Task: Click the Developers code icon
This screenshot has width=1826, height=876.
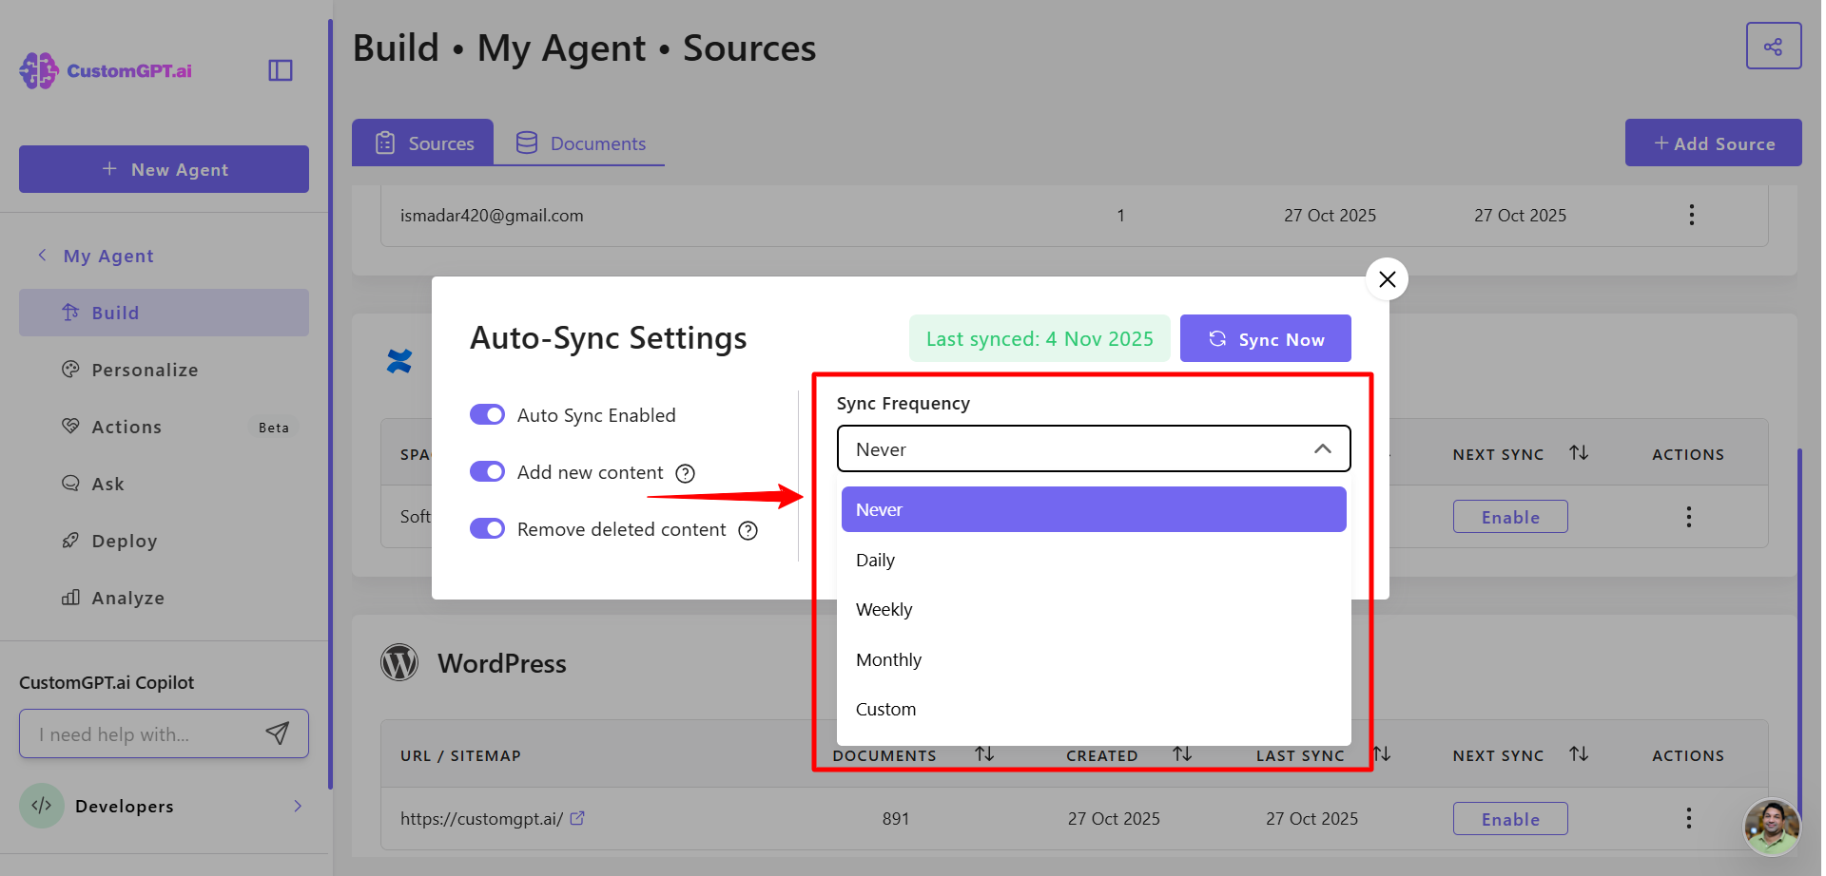Action: (x=42, y=806)
